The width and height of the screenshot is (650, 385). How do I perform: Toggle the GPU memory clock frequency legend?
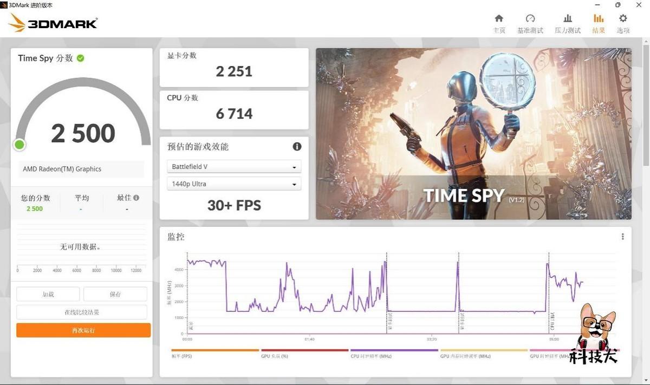click(x=484, y=354)
